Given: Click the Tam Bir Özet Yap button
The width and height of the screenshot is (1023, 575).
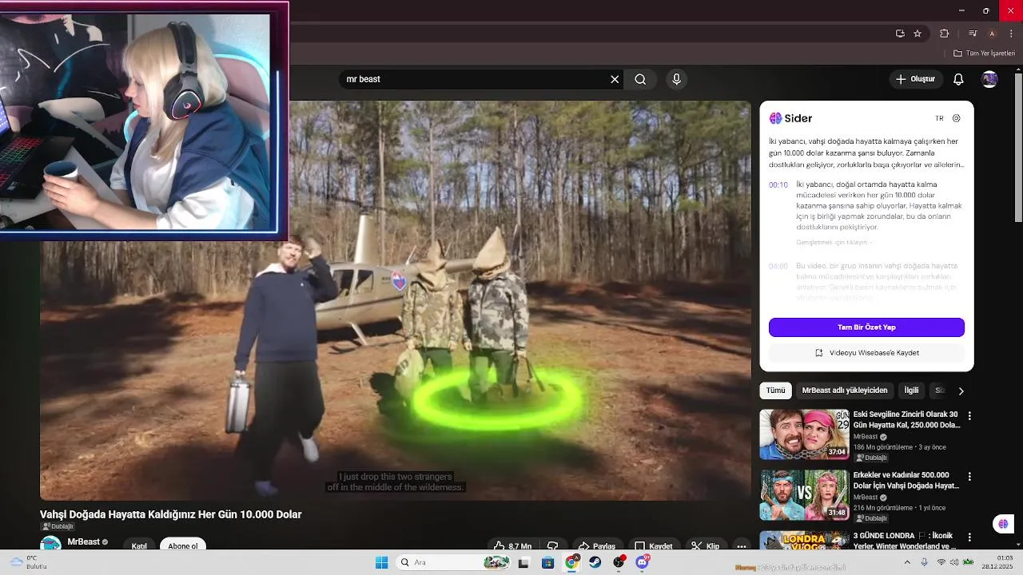Looking at the screenshot, I should pyautogui.click(x=866, y=327).
